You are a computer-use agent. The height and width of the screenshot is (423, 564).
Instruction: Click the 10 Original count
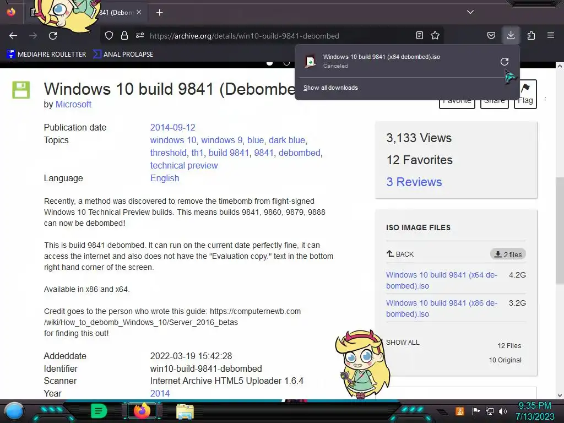(505, 360)
